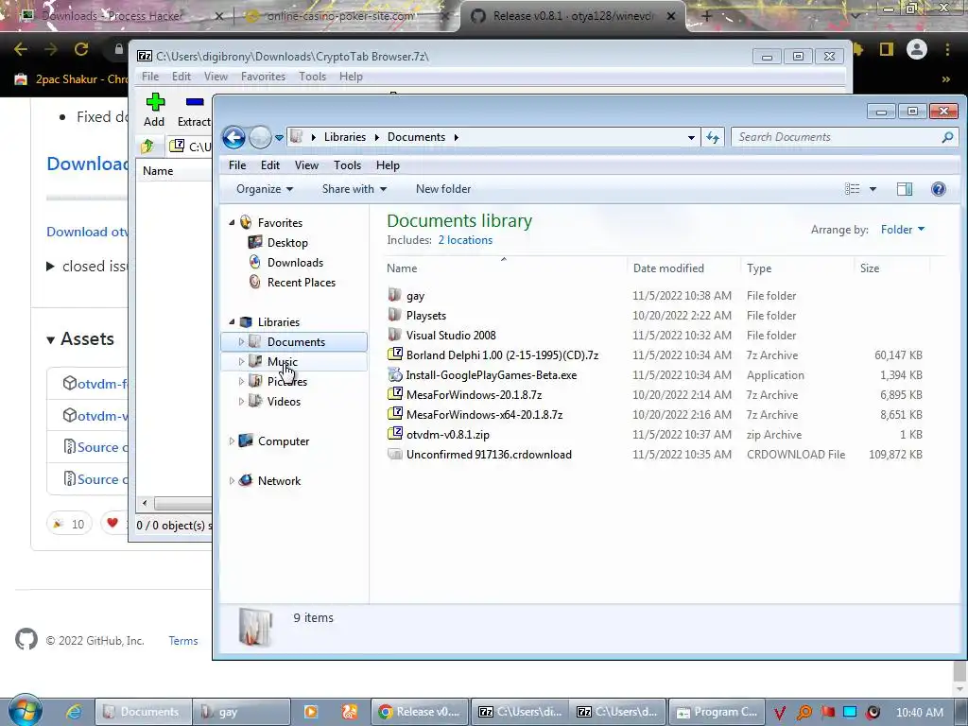
Task: Select the Visual Studio 2008 folder icon
Action: (x=394, y=335)
